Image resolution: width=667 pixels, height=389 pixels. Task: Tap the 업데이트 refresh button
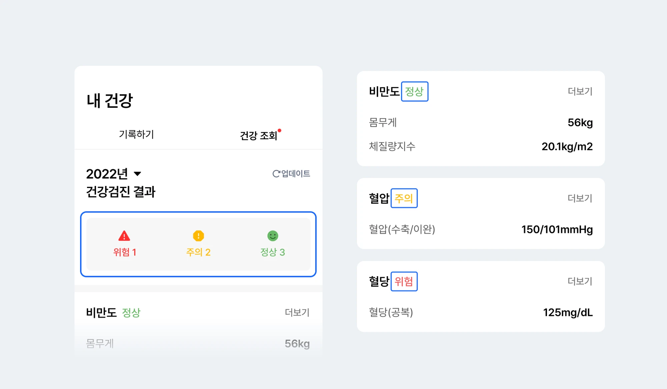[x=291, y=174]
